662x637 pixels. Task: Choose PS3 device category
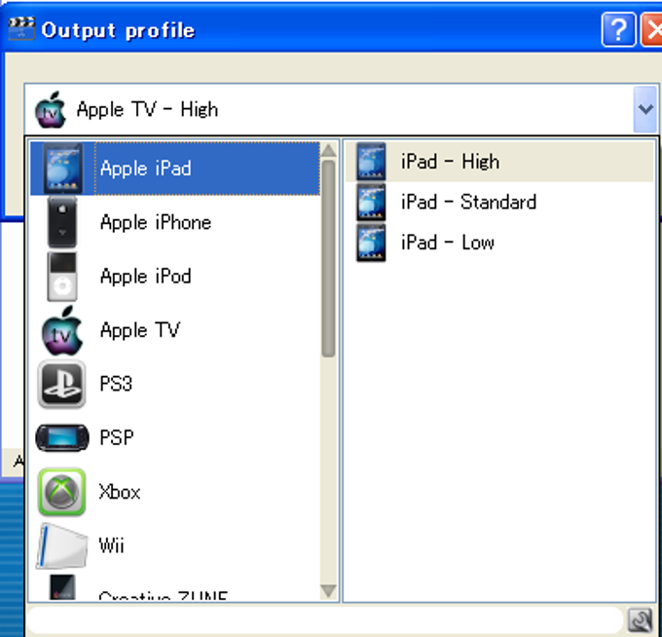(175, 384)
